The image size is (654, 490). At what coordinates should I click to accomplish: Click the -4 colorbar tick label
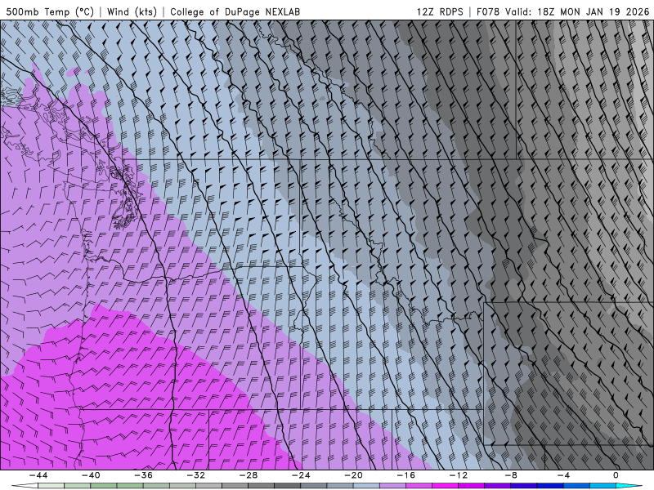point(563,475)
